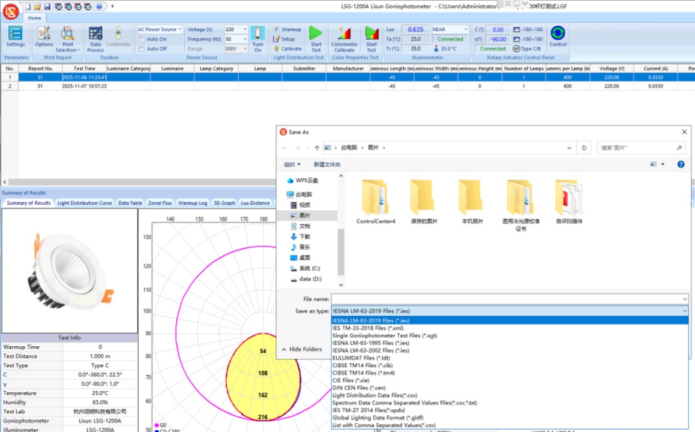Switch to the Warmup Log tab
This screenshot has width=695, height=432.
point(193,203)
